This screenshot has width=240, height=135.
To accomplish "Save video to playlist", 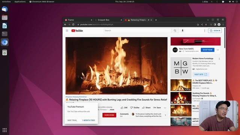I will coord(157,108).
